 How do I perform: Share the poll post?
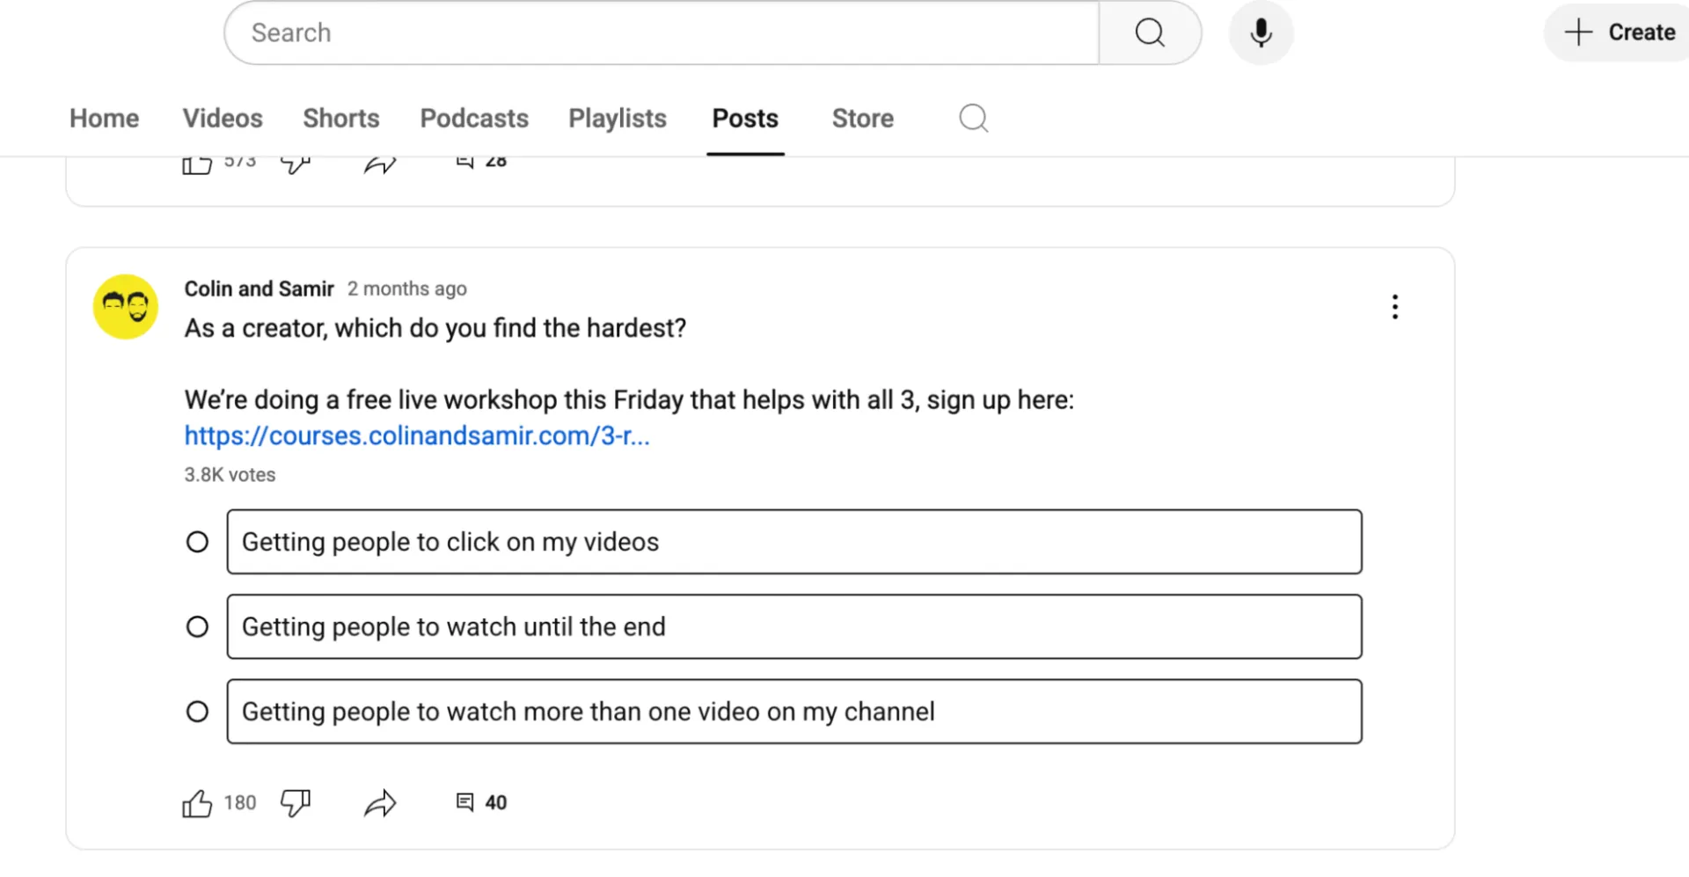coord(380,802)
